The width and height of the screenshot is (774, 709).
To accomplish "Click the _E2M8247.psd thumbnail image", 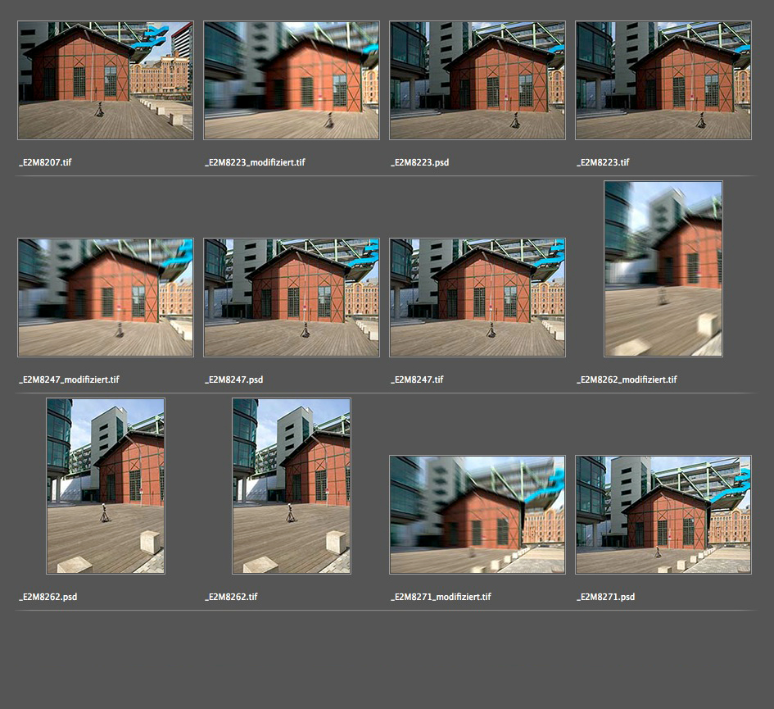I will click(x=292, y=298).
